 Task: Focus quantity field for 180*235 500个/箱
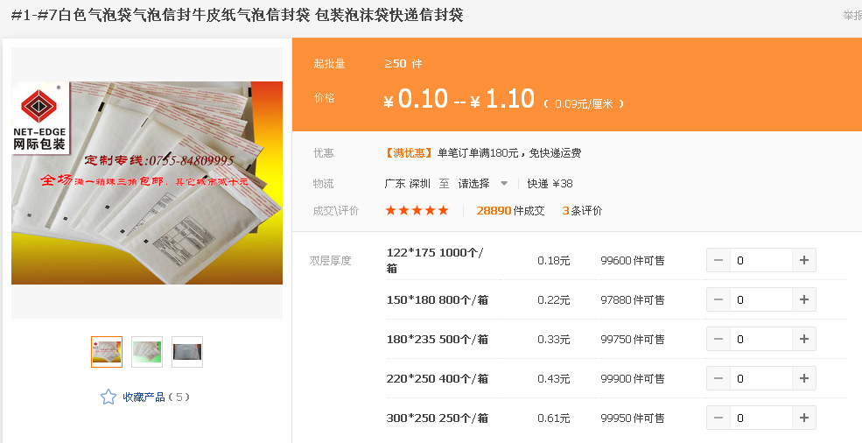click(x=760, y=339)
